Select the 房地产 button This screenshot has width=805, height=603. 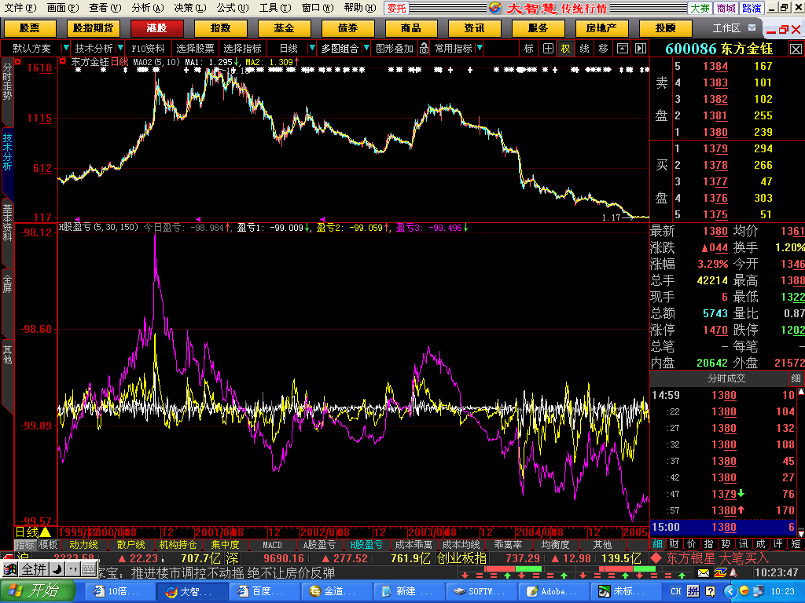(601, 28)
